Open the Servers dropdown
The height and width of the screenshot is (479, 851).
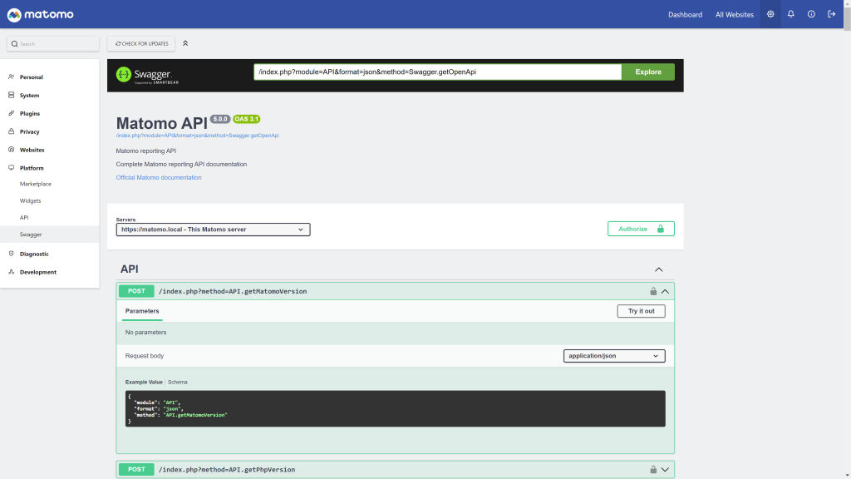click(x=213, y=230)
